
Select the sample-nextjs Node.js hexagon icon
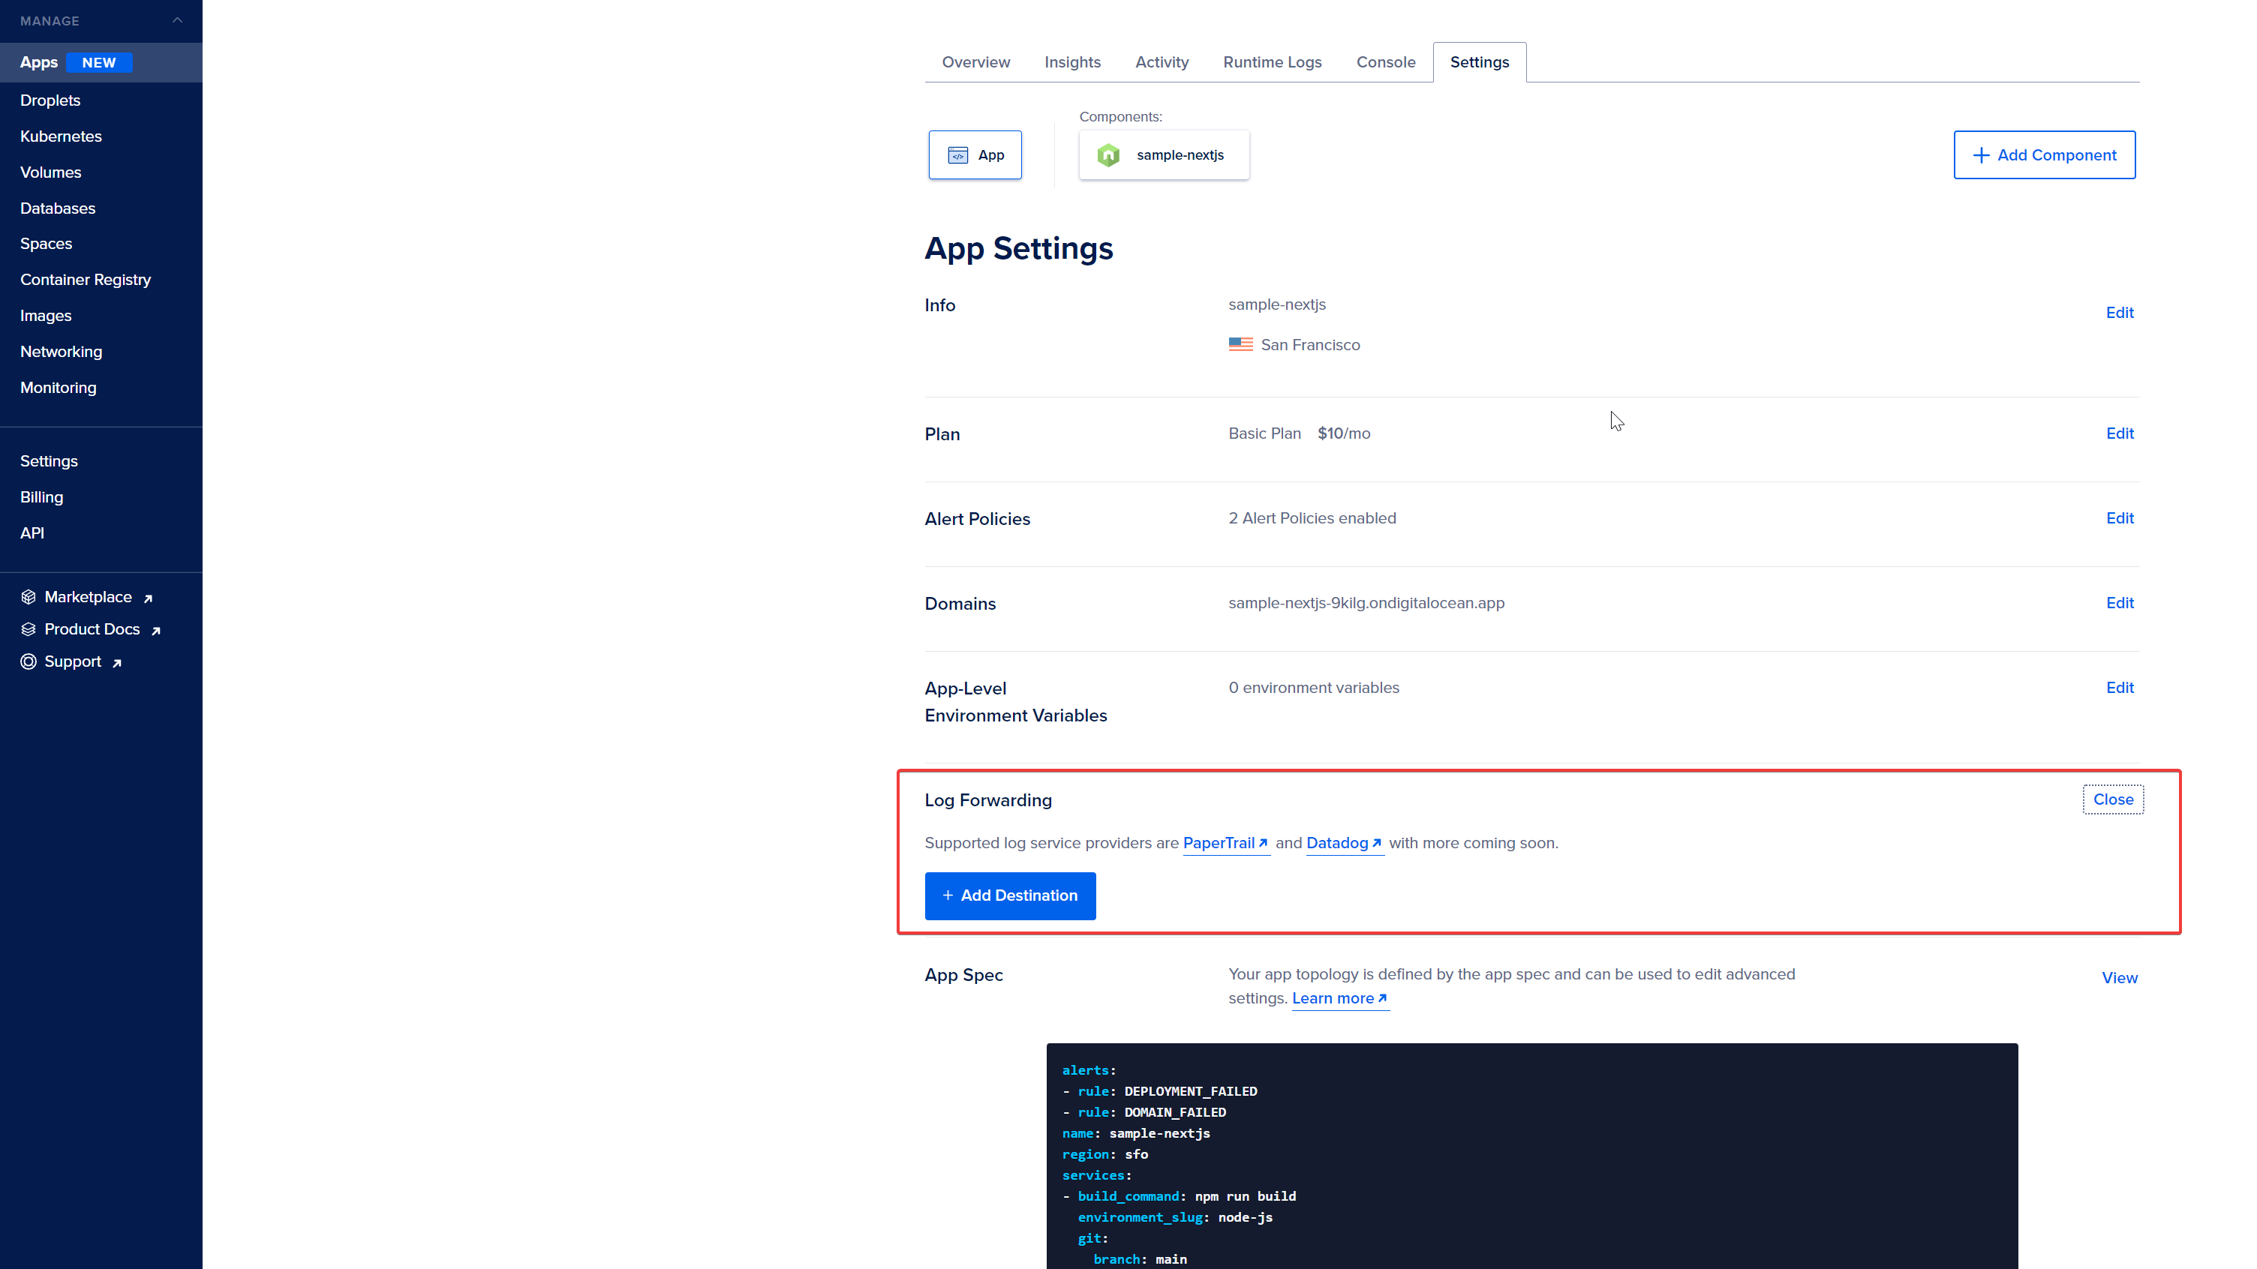click(1108, 155)
